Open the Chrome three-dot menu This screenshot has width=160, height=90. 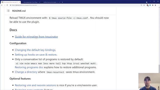pyautogui.click(x=158, y=5)
